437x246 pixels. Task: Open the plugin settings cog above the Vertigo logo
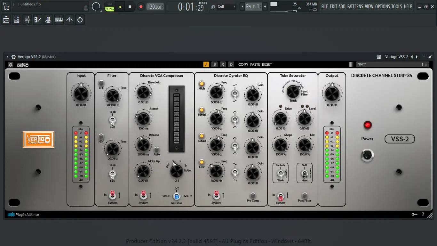tap(11, 65)
